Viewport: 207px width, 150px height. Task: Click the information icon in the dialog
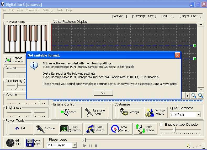(34, 65)
